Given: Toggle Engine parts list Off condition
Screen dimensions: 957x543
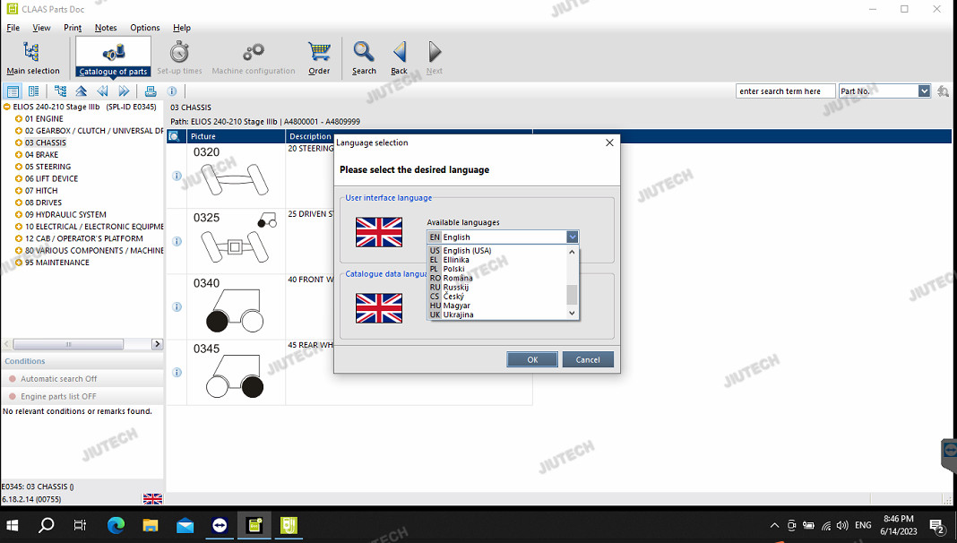Looking at the screenshot, I should (58, 396).
